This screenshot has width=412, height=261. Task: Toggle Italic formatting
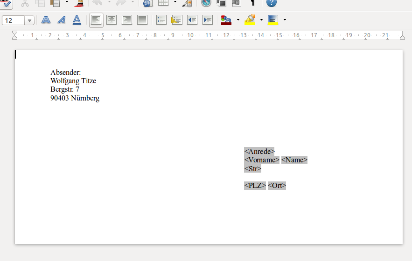point(62,20)
